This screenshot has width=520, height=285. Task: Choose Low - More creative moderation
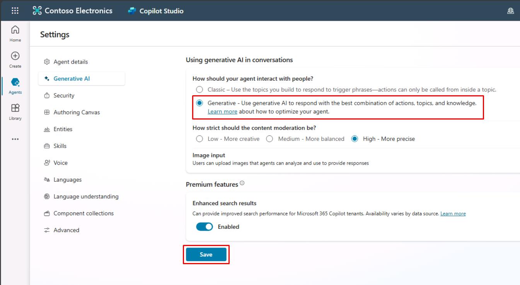coord(199,139)
